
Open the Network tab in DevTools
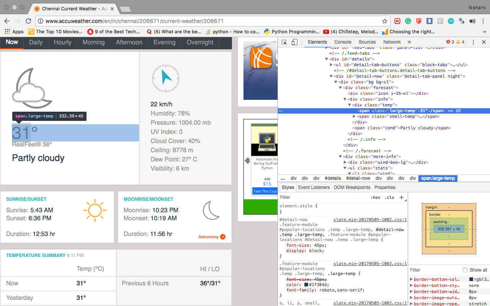click(x=392, y=42)
